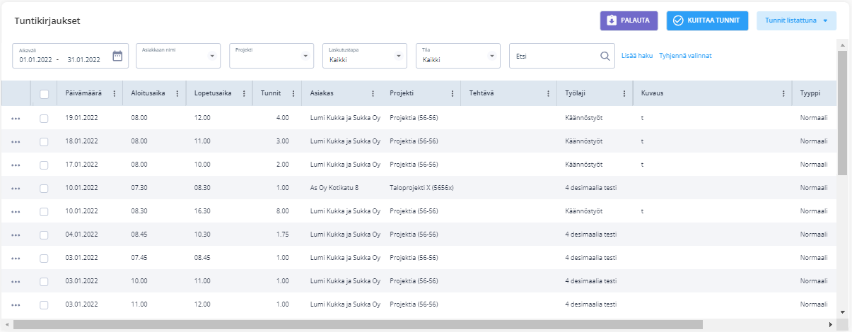Screen dimensions: 852x332
Task: Open Projekti column options menu
Action: [x=452, y=94]
